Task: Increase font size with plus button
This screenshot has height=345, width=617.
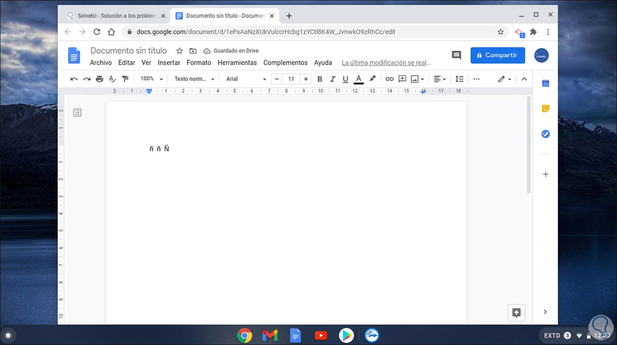Action: (x=306, y=79)
